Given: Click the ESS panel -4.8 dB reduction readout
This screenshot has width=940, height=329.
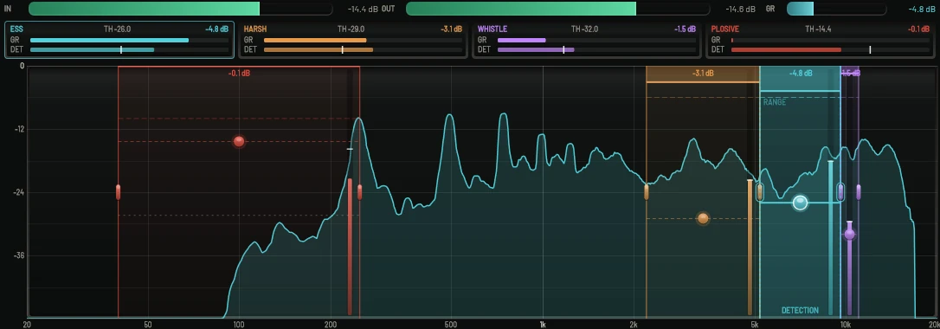Looking at the screenshot, I should click(x=216, y=29).
